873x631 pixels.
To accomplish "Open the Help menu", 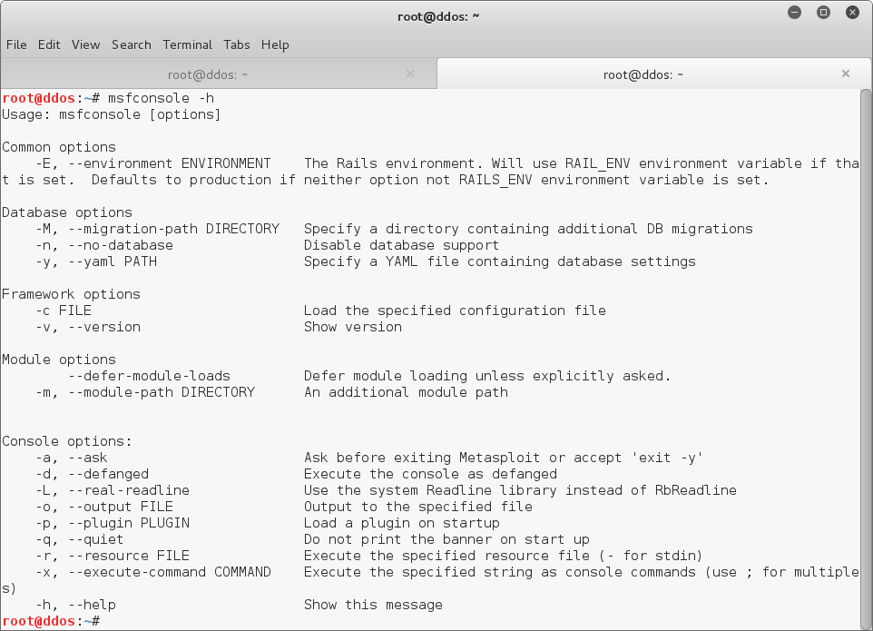I will point(274,44).
